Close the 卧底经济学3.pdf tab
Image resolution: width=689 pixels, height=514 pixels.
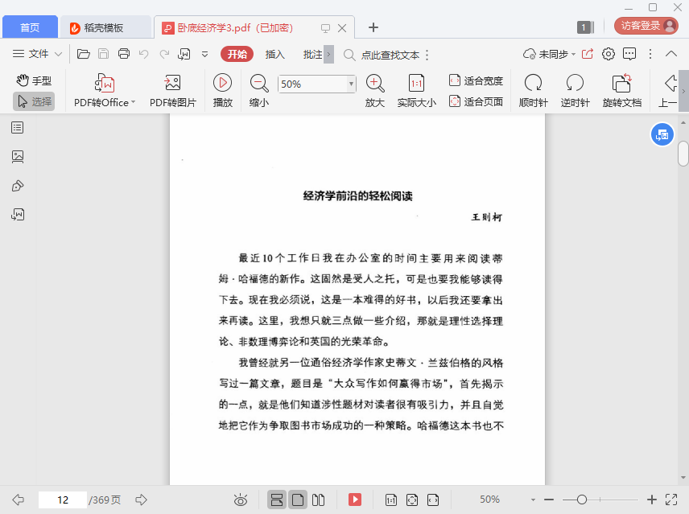click(x=342, y=28)
